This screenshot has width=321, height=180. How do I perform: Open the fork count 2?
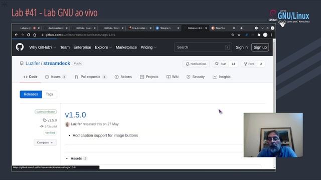tap(261, 64)
